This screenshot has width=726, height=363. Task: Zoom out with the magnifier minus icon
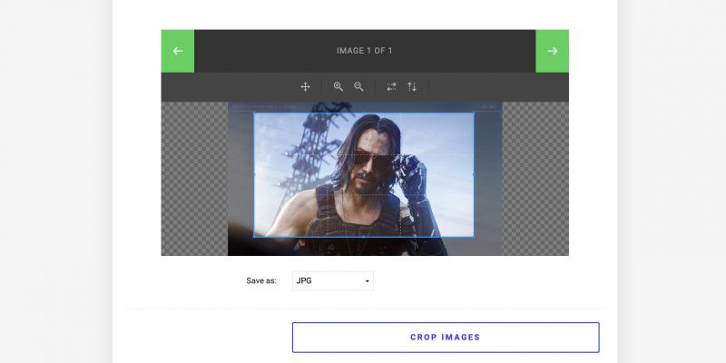[358, 86]
